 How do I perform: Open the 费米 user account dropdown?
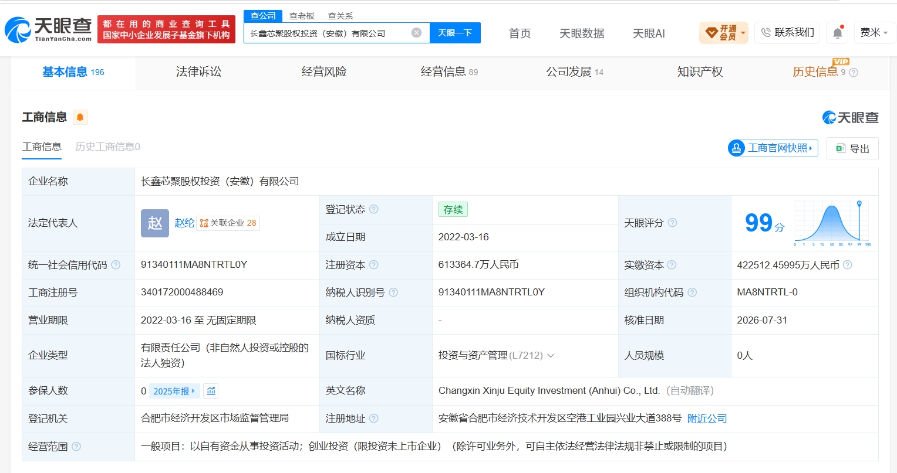click(x=874, y=33)
